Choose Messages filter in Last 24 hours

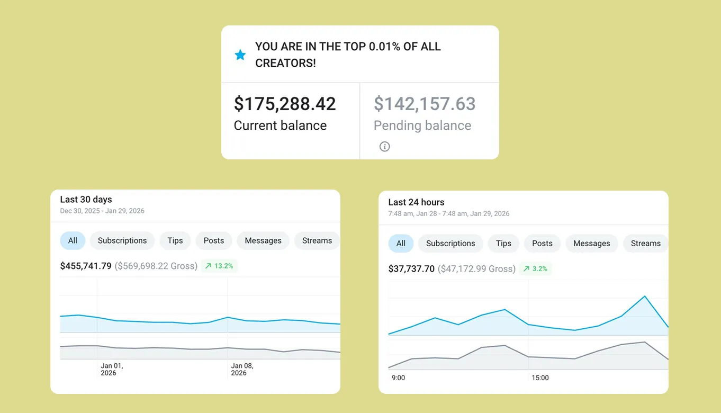592,244
